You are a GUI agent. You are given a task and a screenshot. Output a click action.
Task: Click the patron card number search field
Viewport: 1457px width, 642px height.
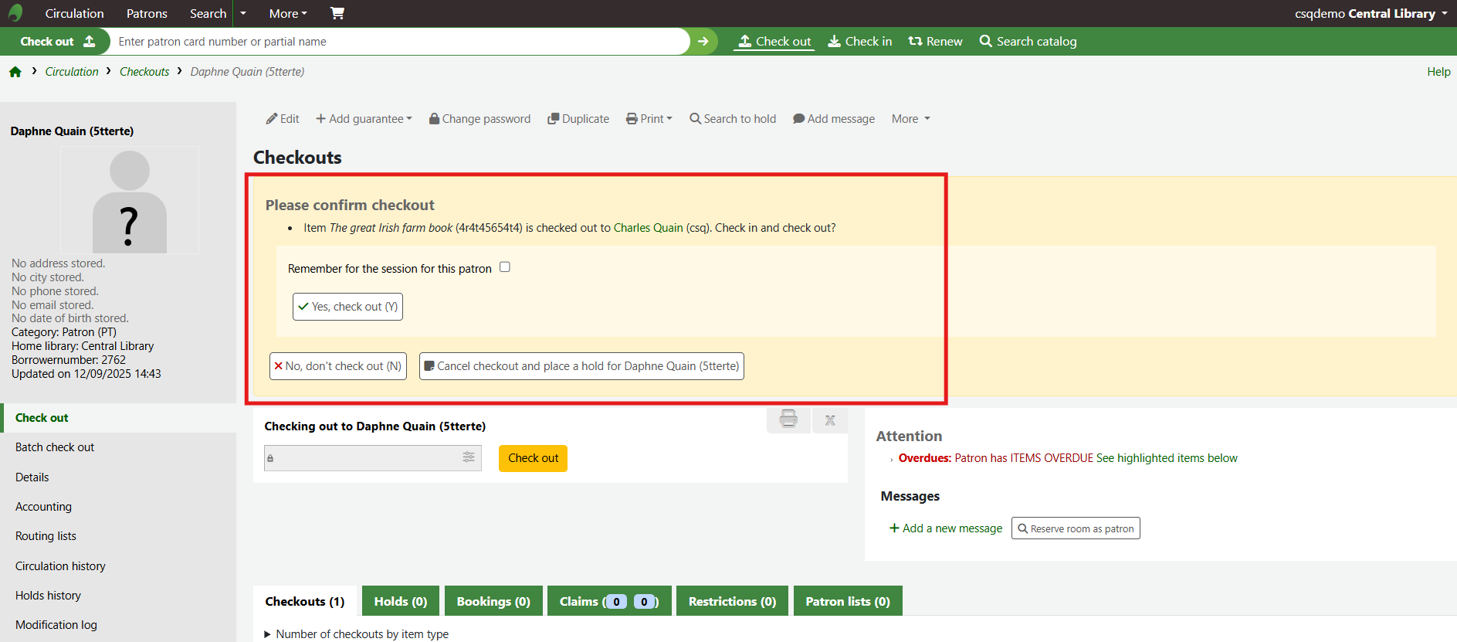398,42
